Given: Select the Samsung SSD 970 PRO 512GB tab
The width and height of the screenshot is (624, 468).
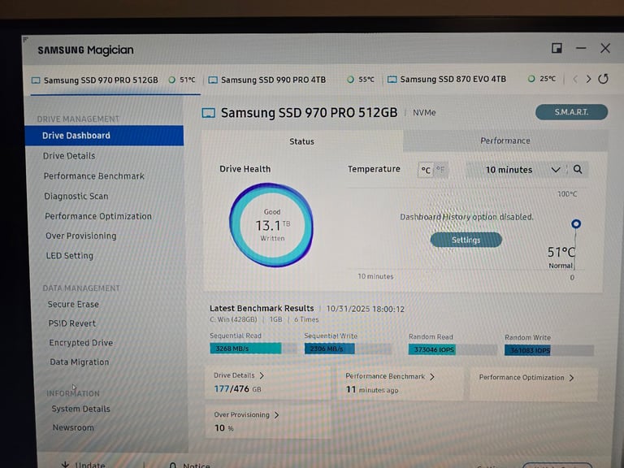Looking at the screenshot, I should (x=115, y=80).
